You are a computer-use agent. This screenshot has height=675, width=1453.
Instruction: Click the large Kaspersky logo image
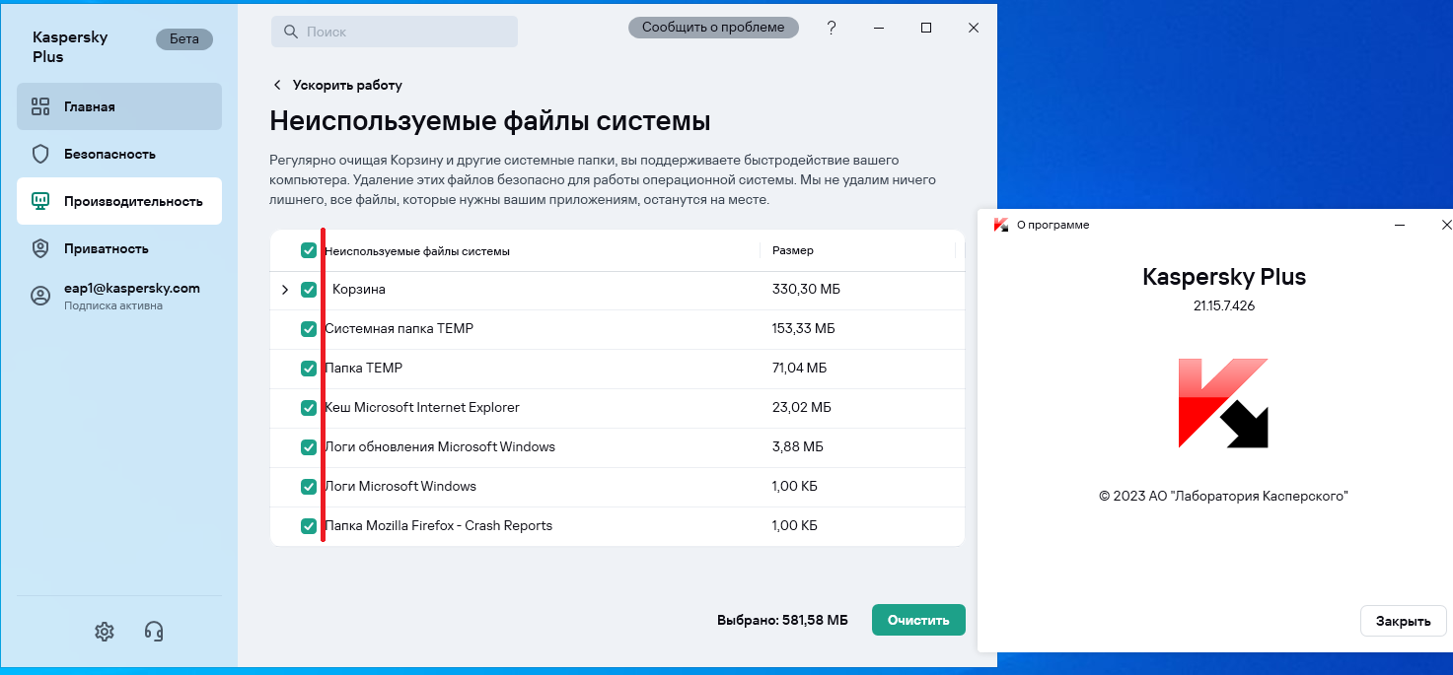pos(1223,403)
